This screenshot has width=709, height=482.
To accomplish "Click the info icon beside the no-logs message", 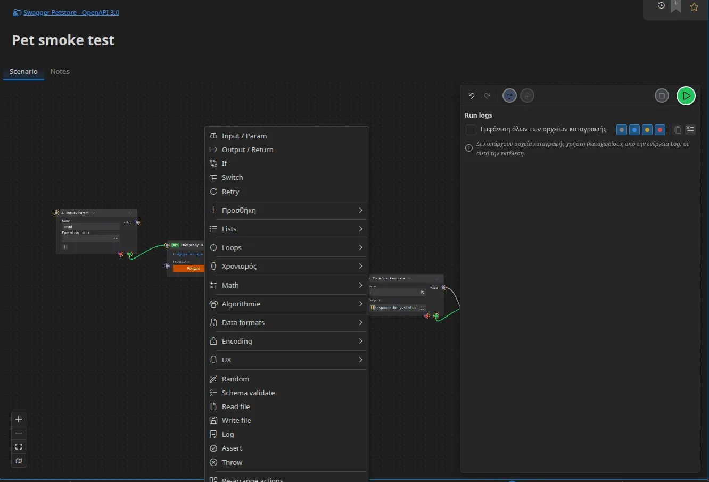I will 469,148.
